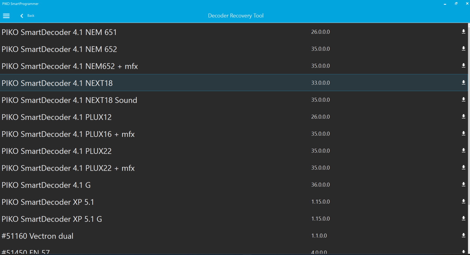
Task: Select the PLUX16 + mfx decoder entry
Action: 234,133
